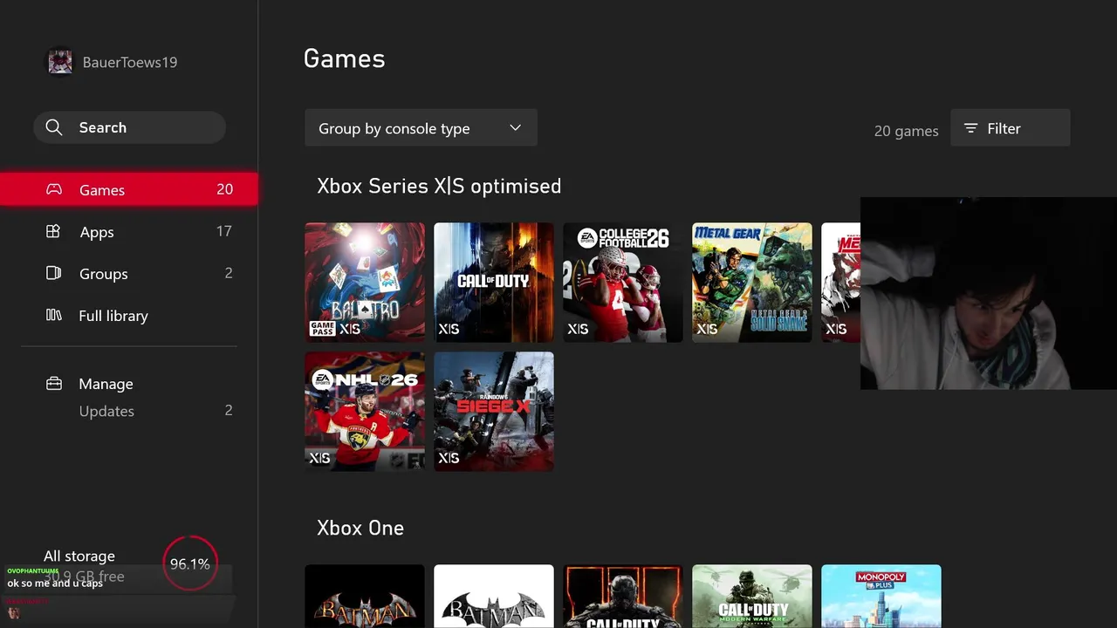Select the College Football 26 tile
Image resolution: width=1117 pixels, height=628 pixels.
623,283
